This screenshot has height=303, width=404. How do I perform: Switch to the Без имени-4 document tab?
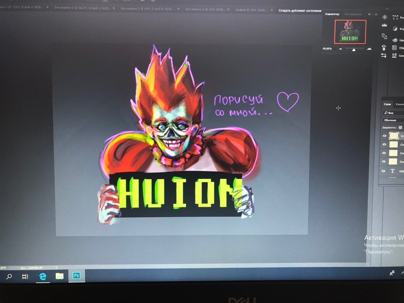point(205,10)
